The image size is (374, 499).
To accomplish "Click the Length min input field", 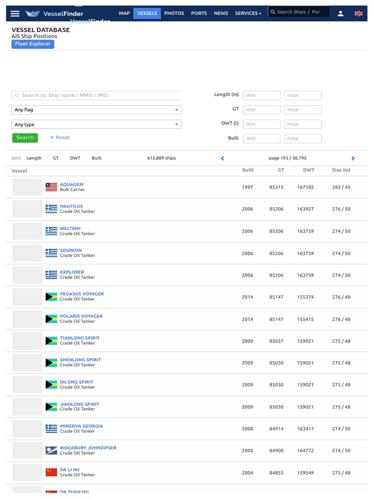I will [x=262, y=96].
